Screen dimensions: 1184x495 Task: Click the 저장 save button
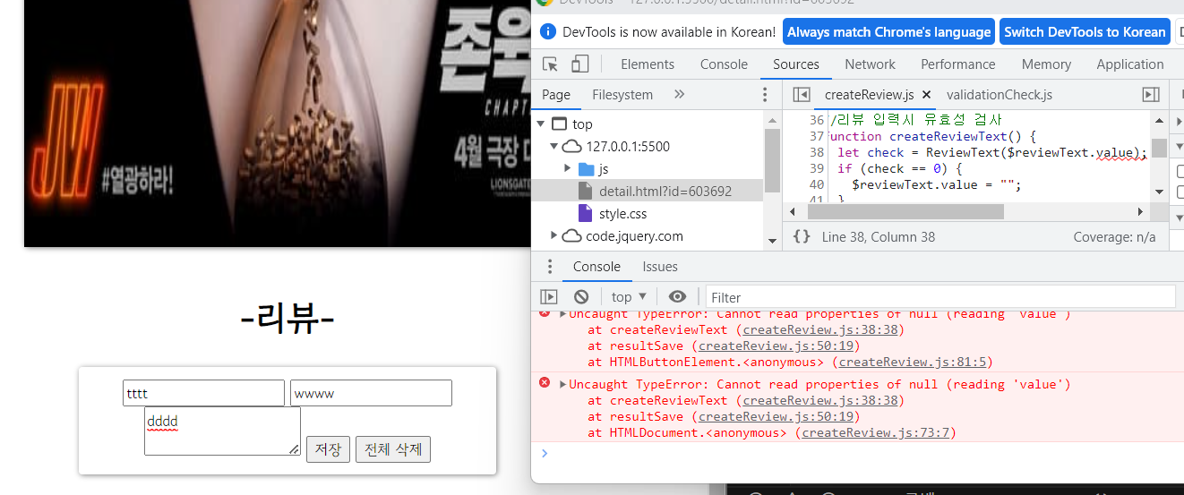click(328, 449)
